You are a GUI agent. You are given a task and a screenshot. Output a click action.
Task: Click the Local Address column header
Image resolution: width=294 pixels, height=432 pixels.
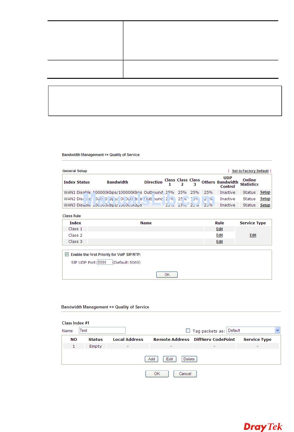pos(128,339)
